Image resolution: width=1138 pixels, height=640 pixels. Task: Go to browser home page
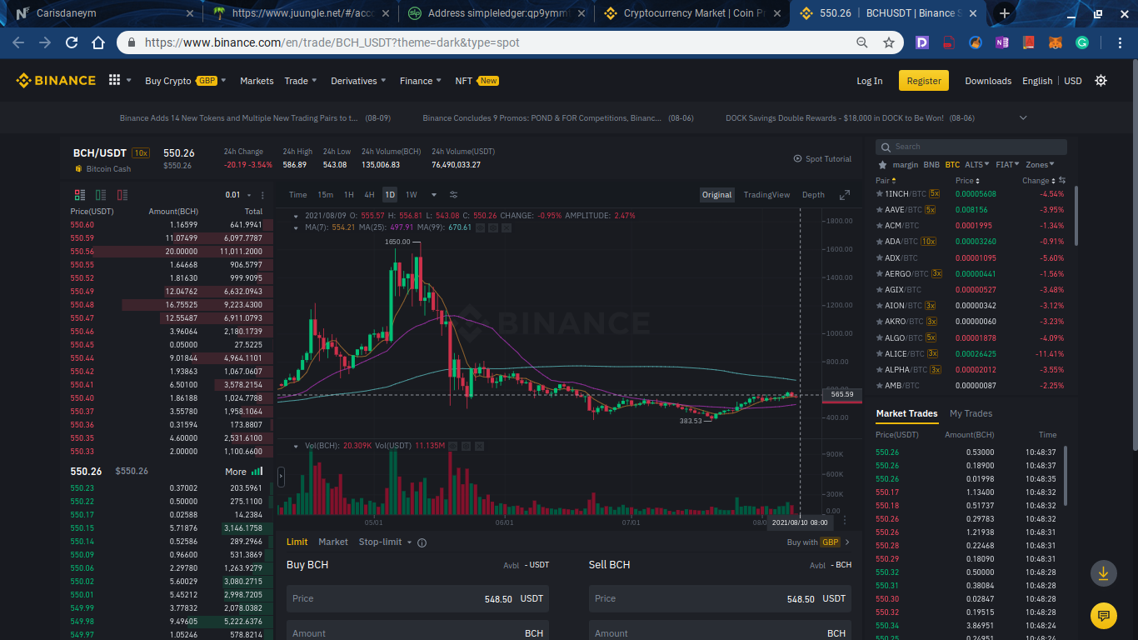[98, 42]
